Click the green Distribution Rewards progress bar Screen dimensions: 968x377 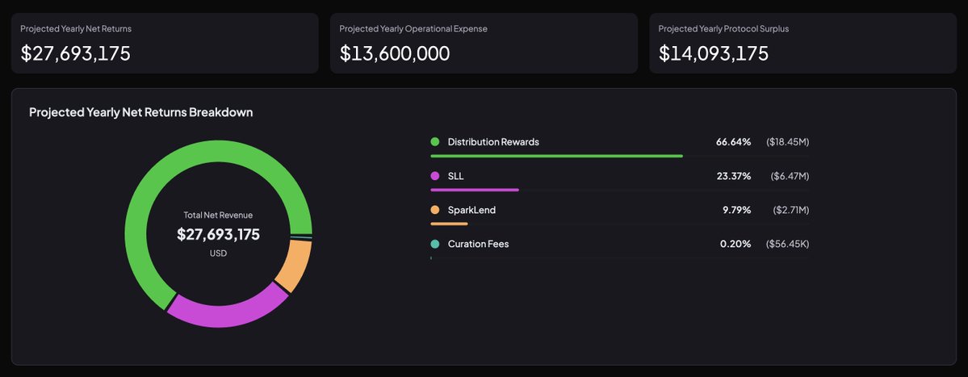pos(556,156)
